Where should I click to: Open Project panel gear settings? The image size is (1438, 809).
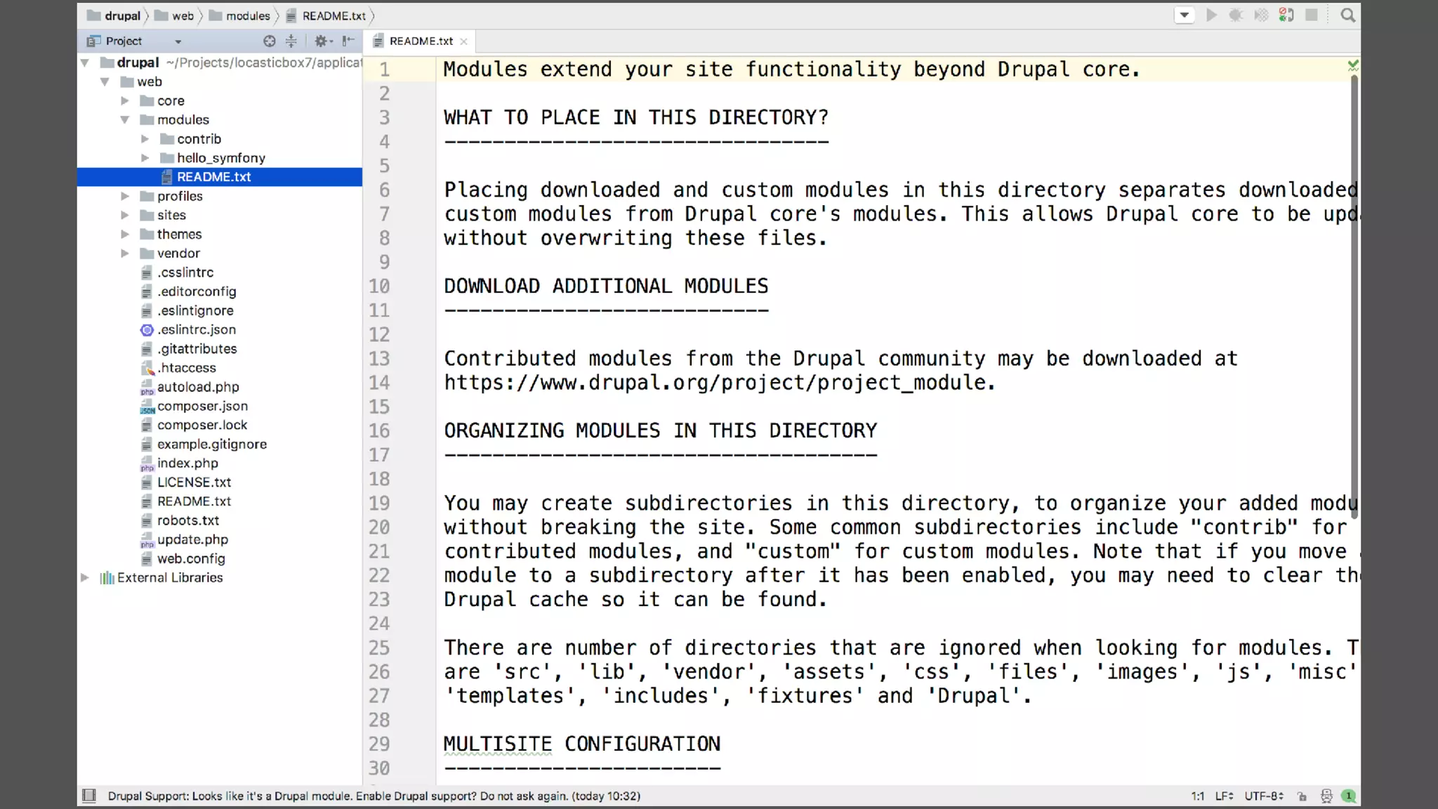322,41
